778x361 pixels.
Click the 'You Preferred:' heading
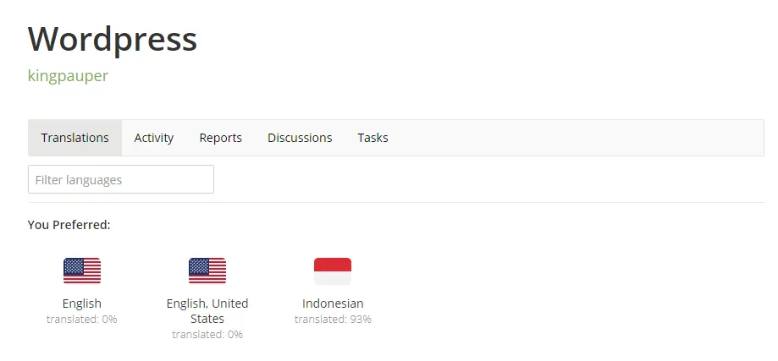coord(69,225)
